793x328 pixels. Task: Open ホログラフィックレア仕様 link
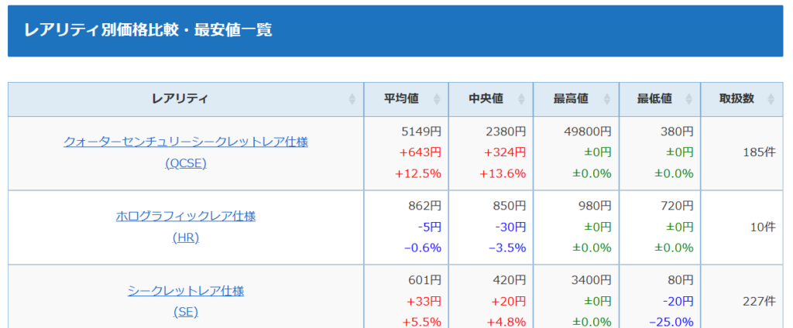(x=186, y=217)
